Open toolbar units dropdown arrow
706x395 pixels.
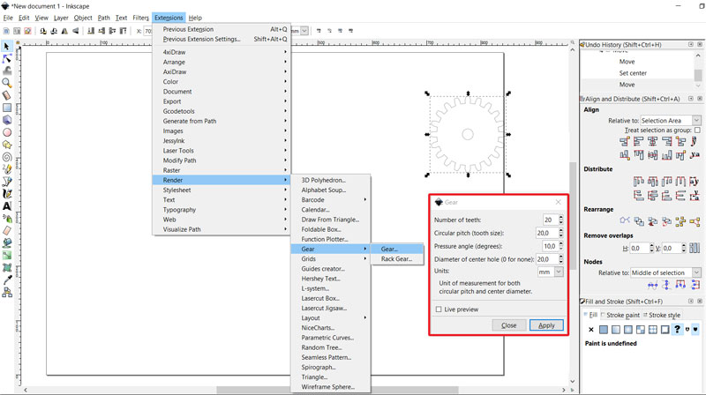[304, 31]
